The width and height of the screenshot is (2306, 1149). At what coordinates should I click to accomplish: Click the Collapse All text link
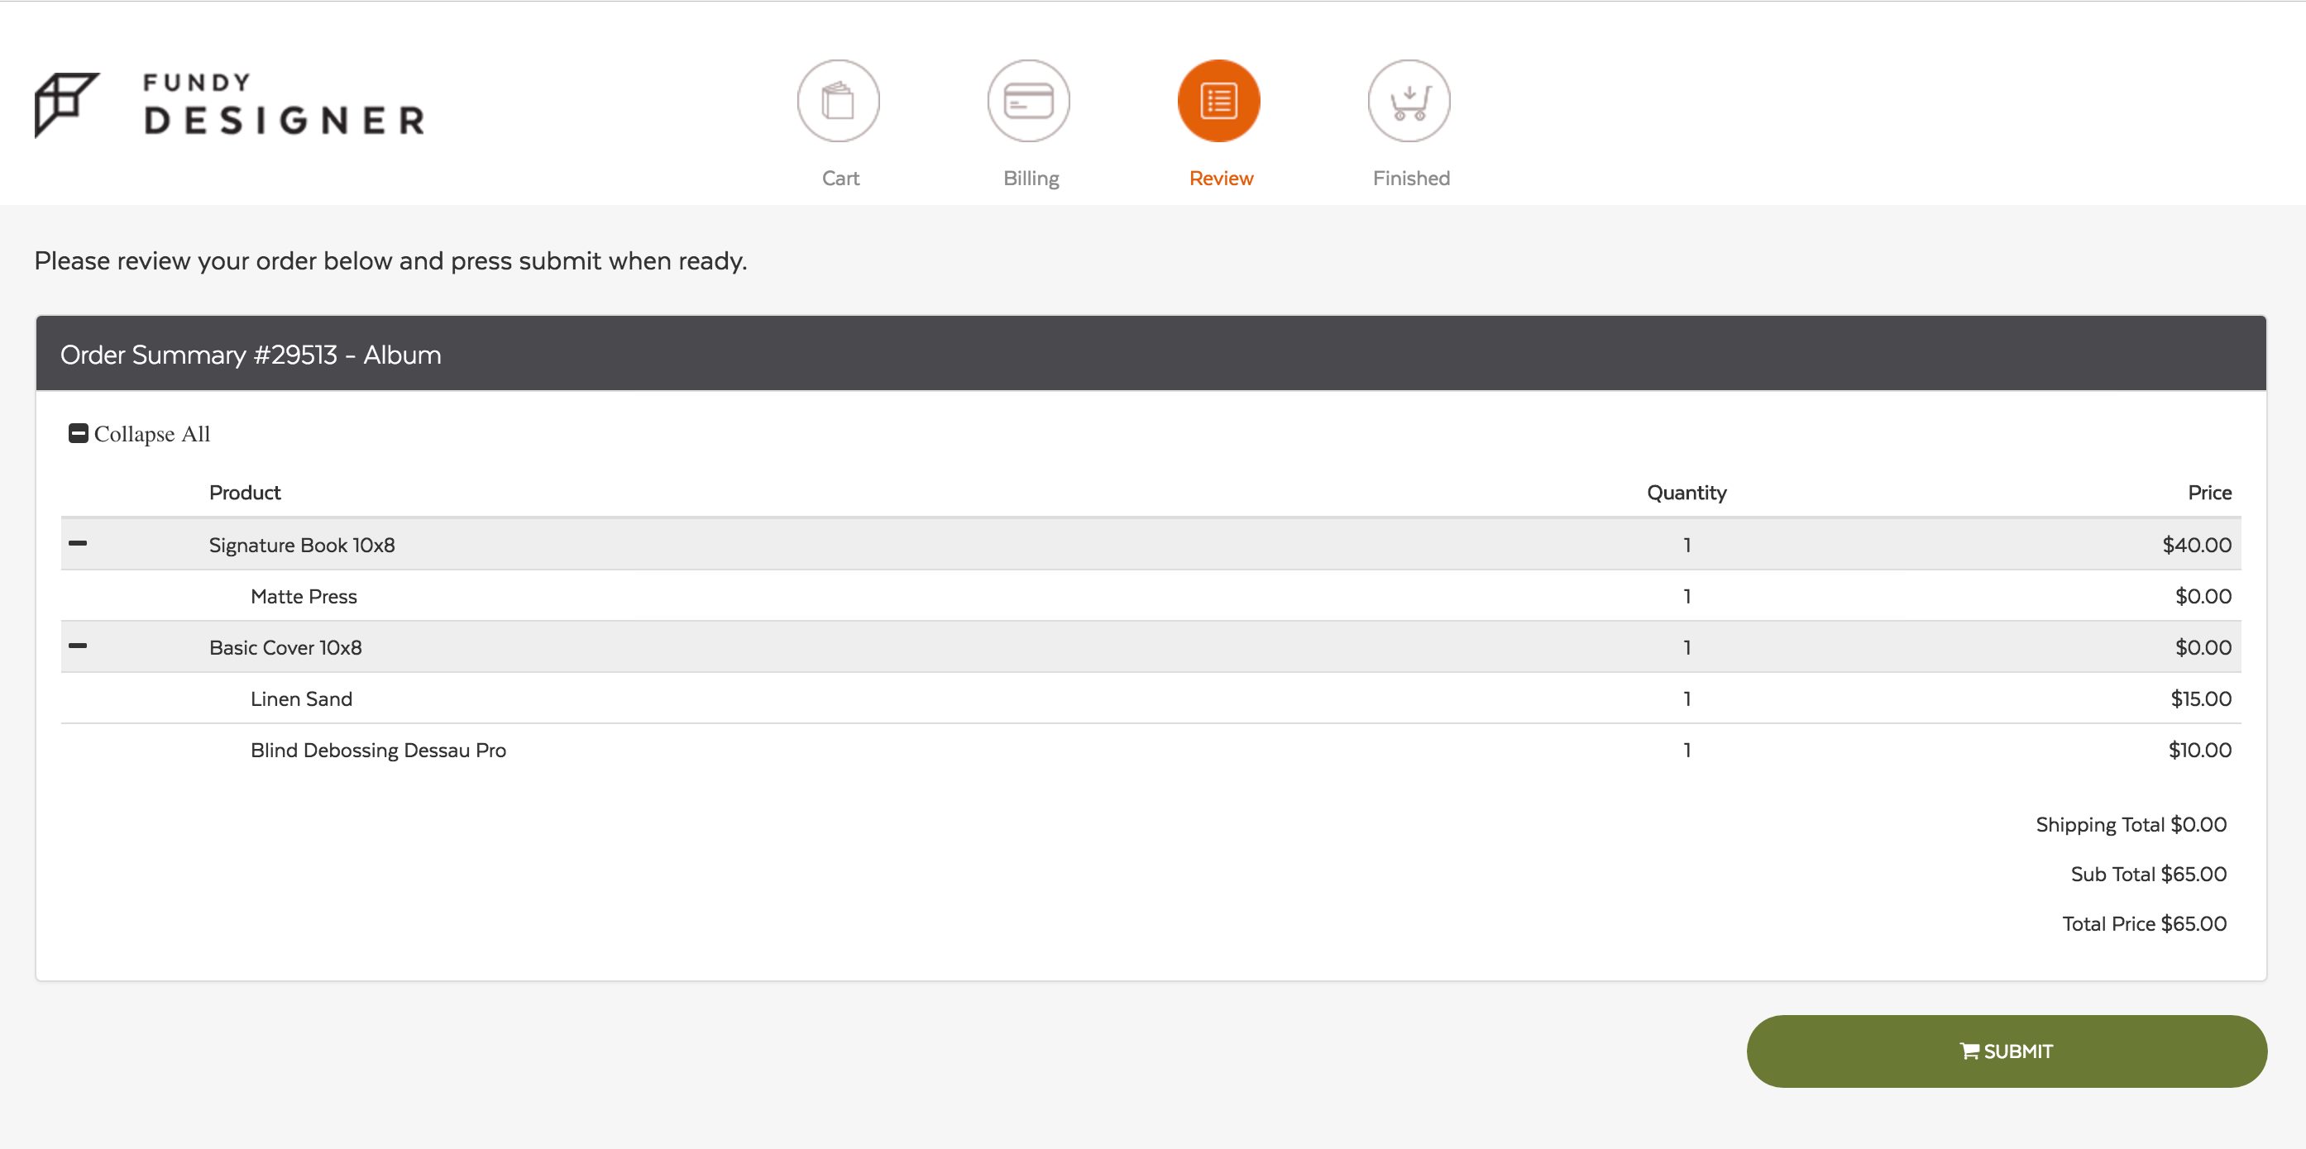click(152, 434)
